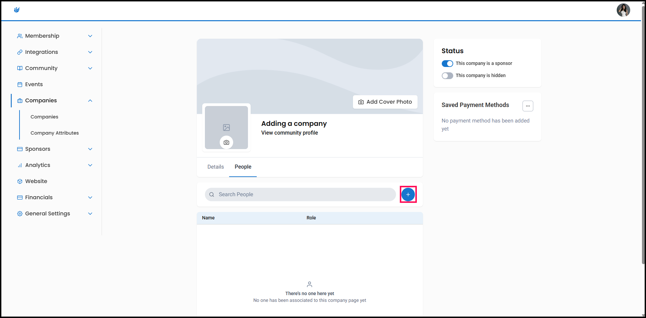The image size is (646, 318).
Task: Click the General Settings gear icon
Action: coord(20,214)
